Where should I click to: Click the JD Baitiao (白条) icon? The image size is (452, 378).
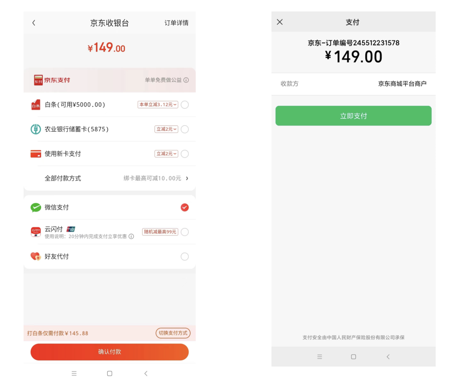pos(35,104)
